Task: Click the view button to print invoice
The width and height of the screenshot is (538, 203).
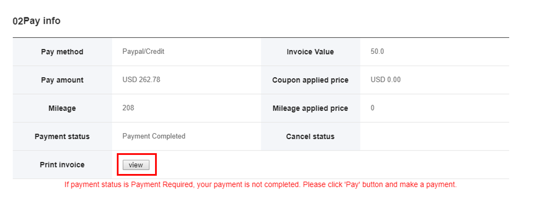Action: click(136, 165)
